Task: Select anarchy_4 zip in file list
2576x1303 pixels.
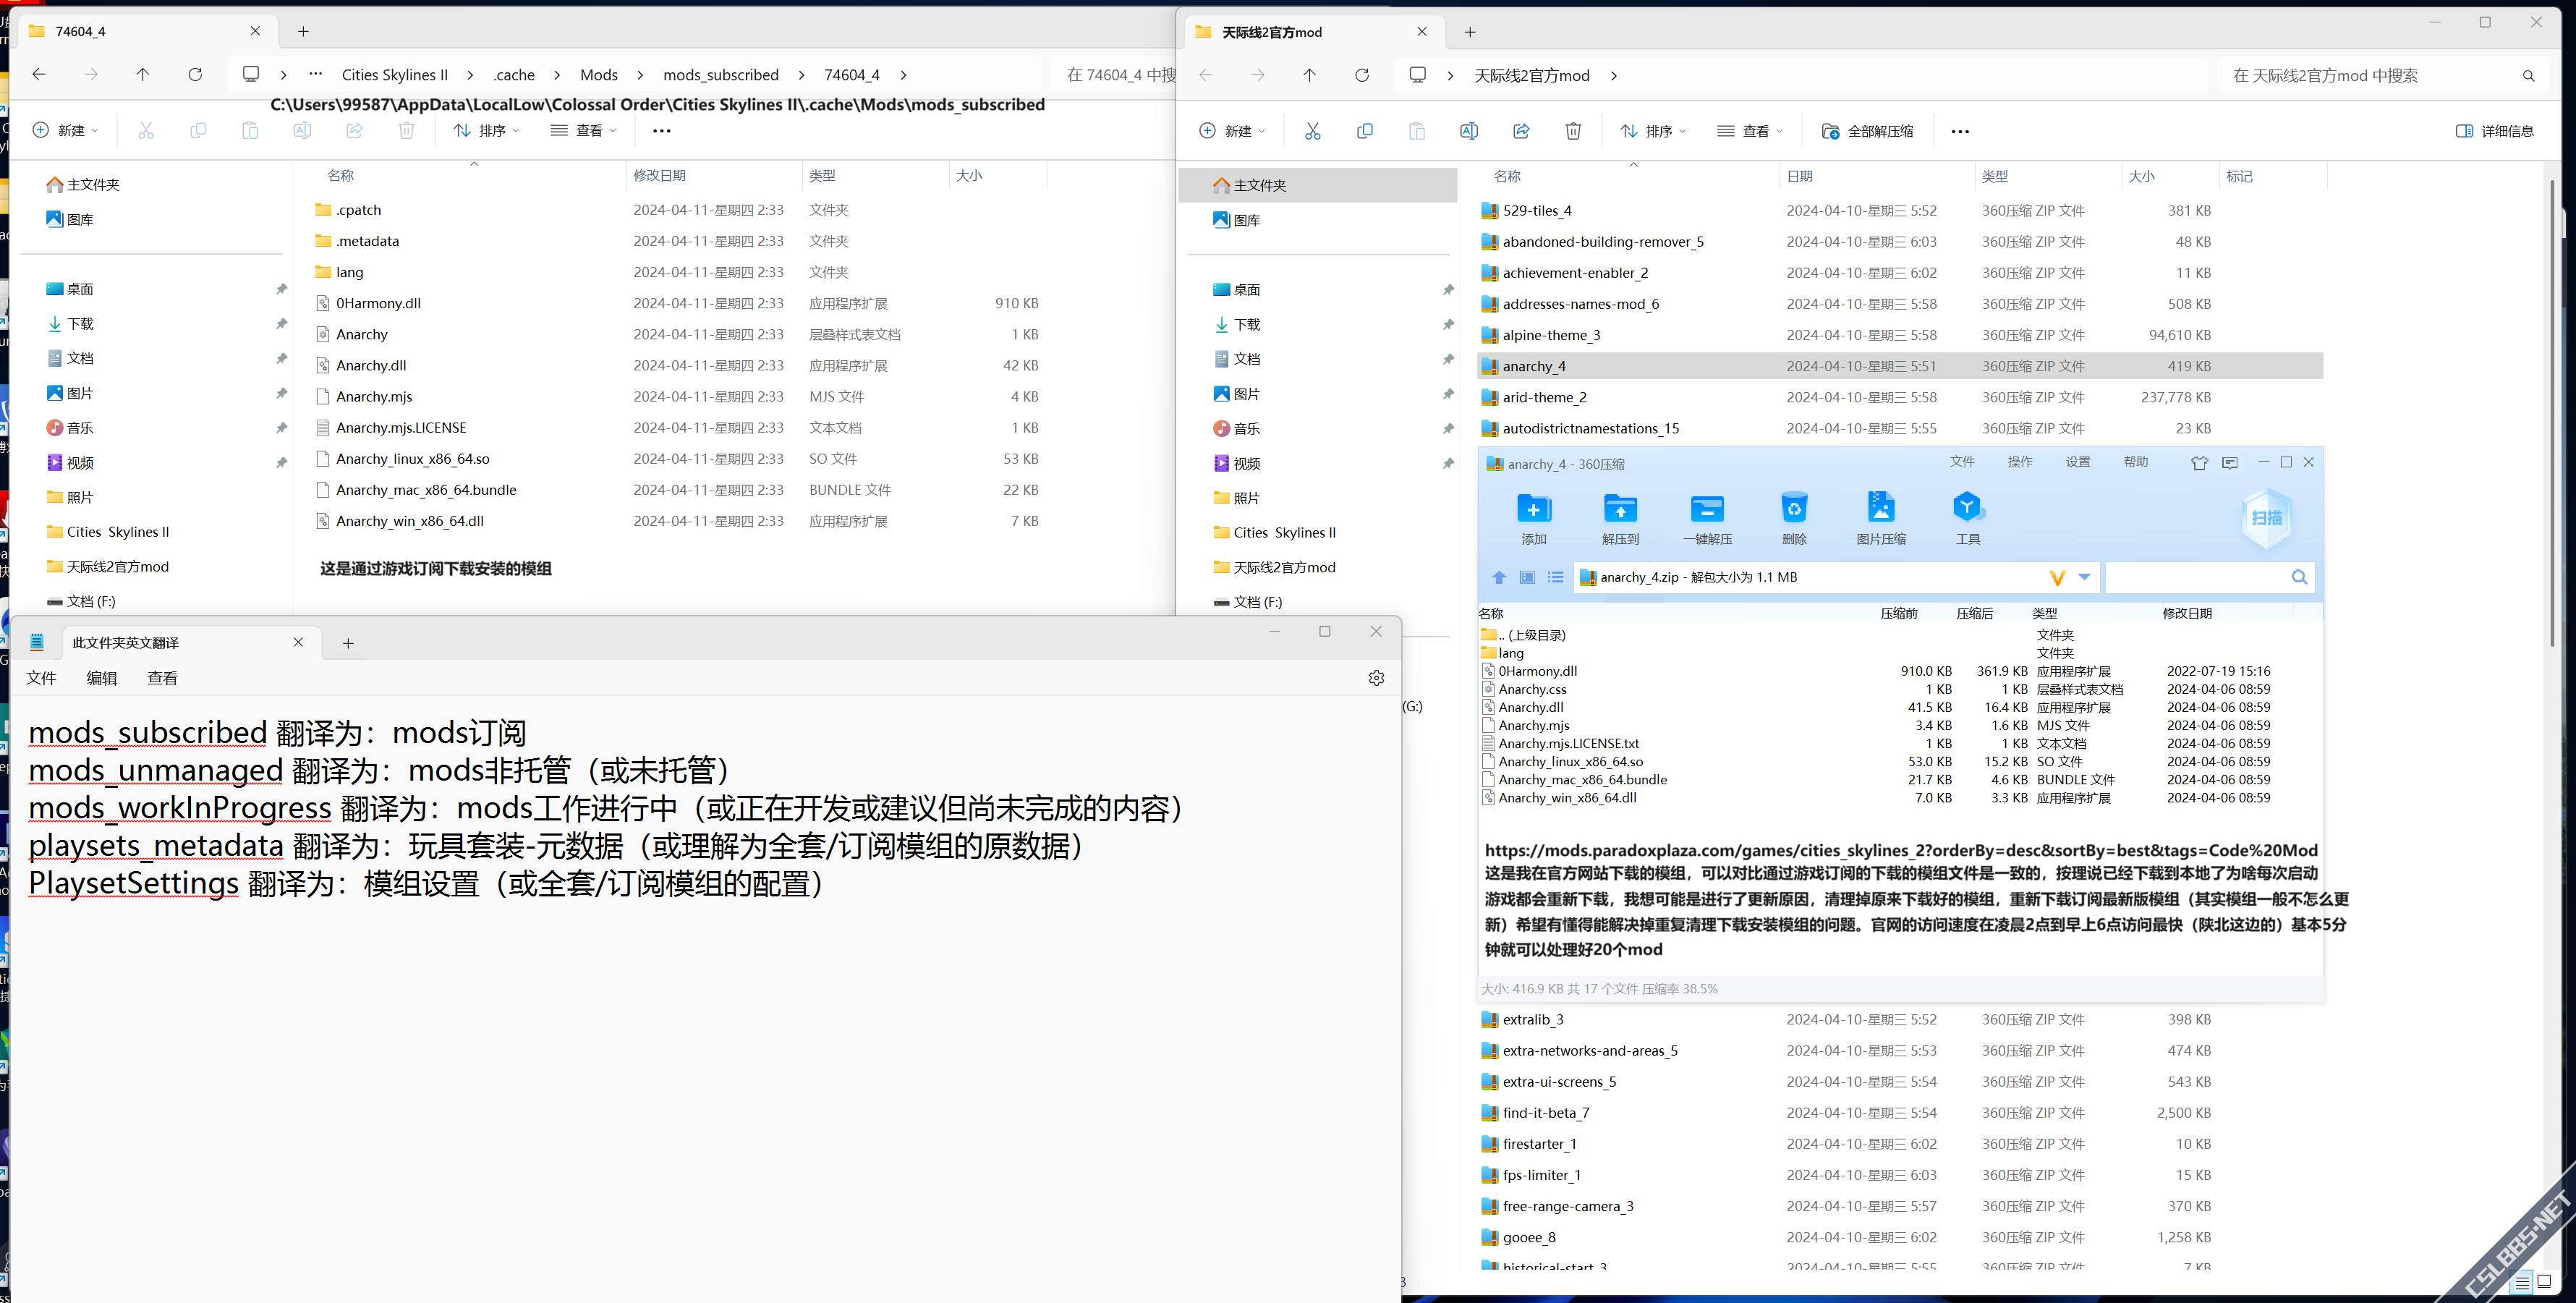Action: tap(1900, 366)
